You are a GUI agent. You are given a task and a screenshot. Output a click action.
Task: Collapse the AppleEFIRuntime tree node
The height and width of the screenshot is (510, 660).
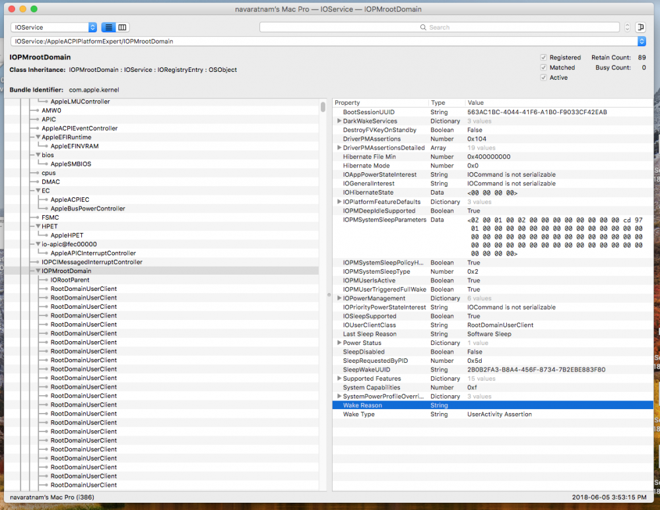[38, 137]
